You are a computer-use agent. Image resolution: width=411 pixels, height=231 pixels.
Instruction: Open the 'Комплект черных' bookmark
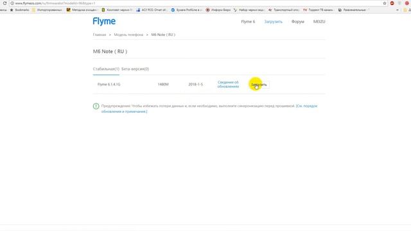coord(117,10)
